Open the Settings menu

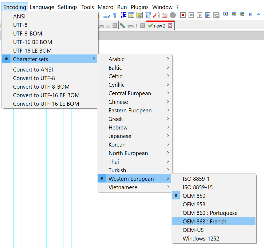(68, 7)
